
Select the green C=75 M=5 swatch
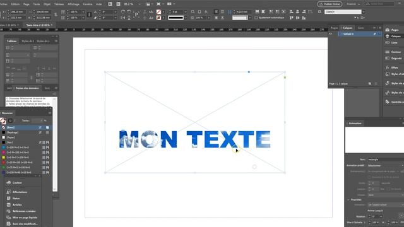click(x=26, y=168)
